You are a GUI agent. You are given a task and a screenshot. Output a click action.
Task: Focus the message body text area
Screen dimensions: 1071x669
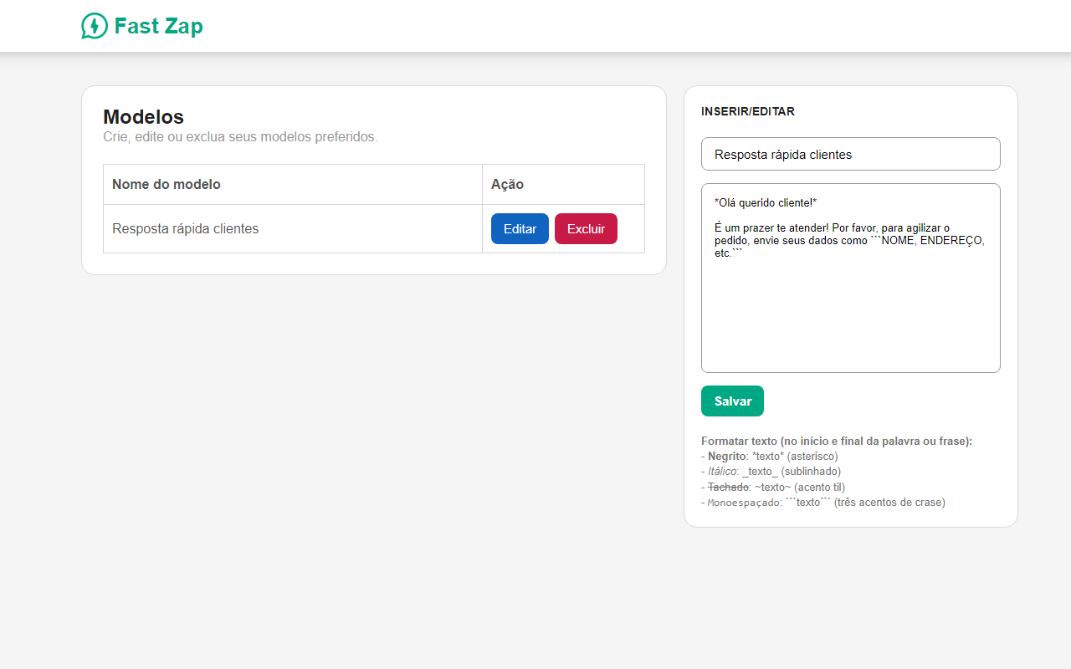pos(850,278)
